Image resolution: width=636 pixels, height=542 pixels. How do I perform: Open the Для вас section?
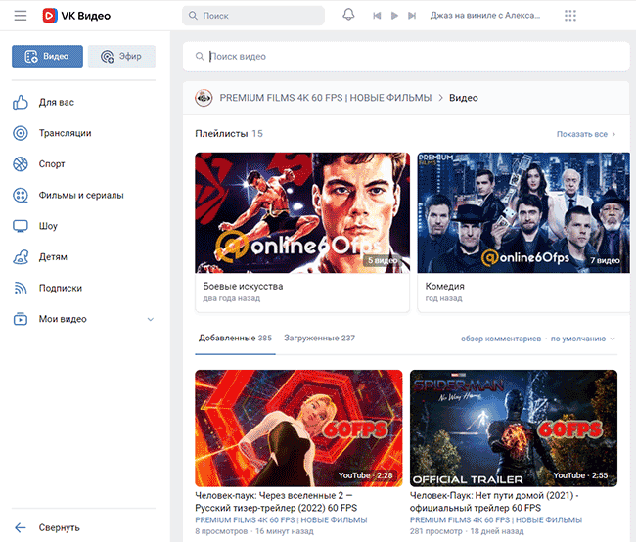(83, 102)
